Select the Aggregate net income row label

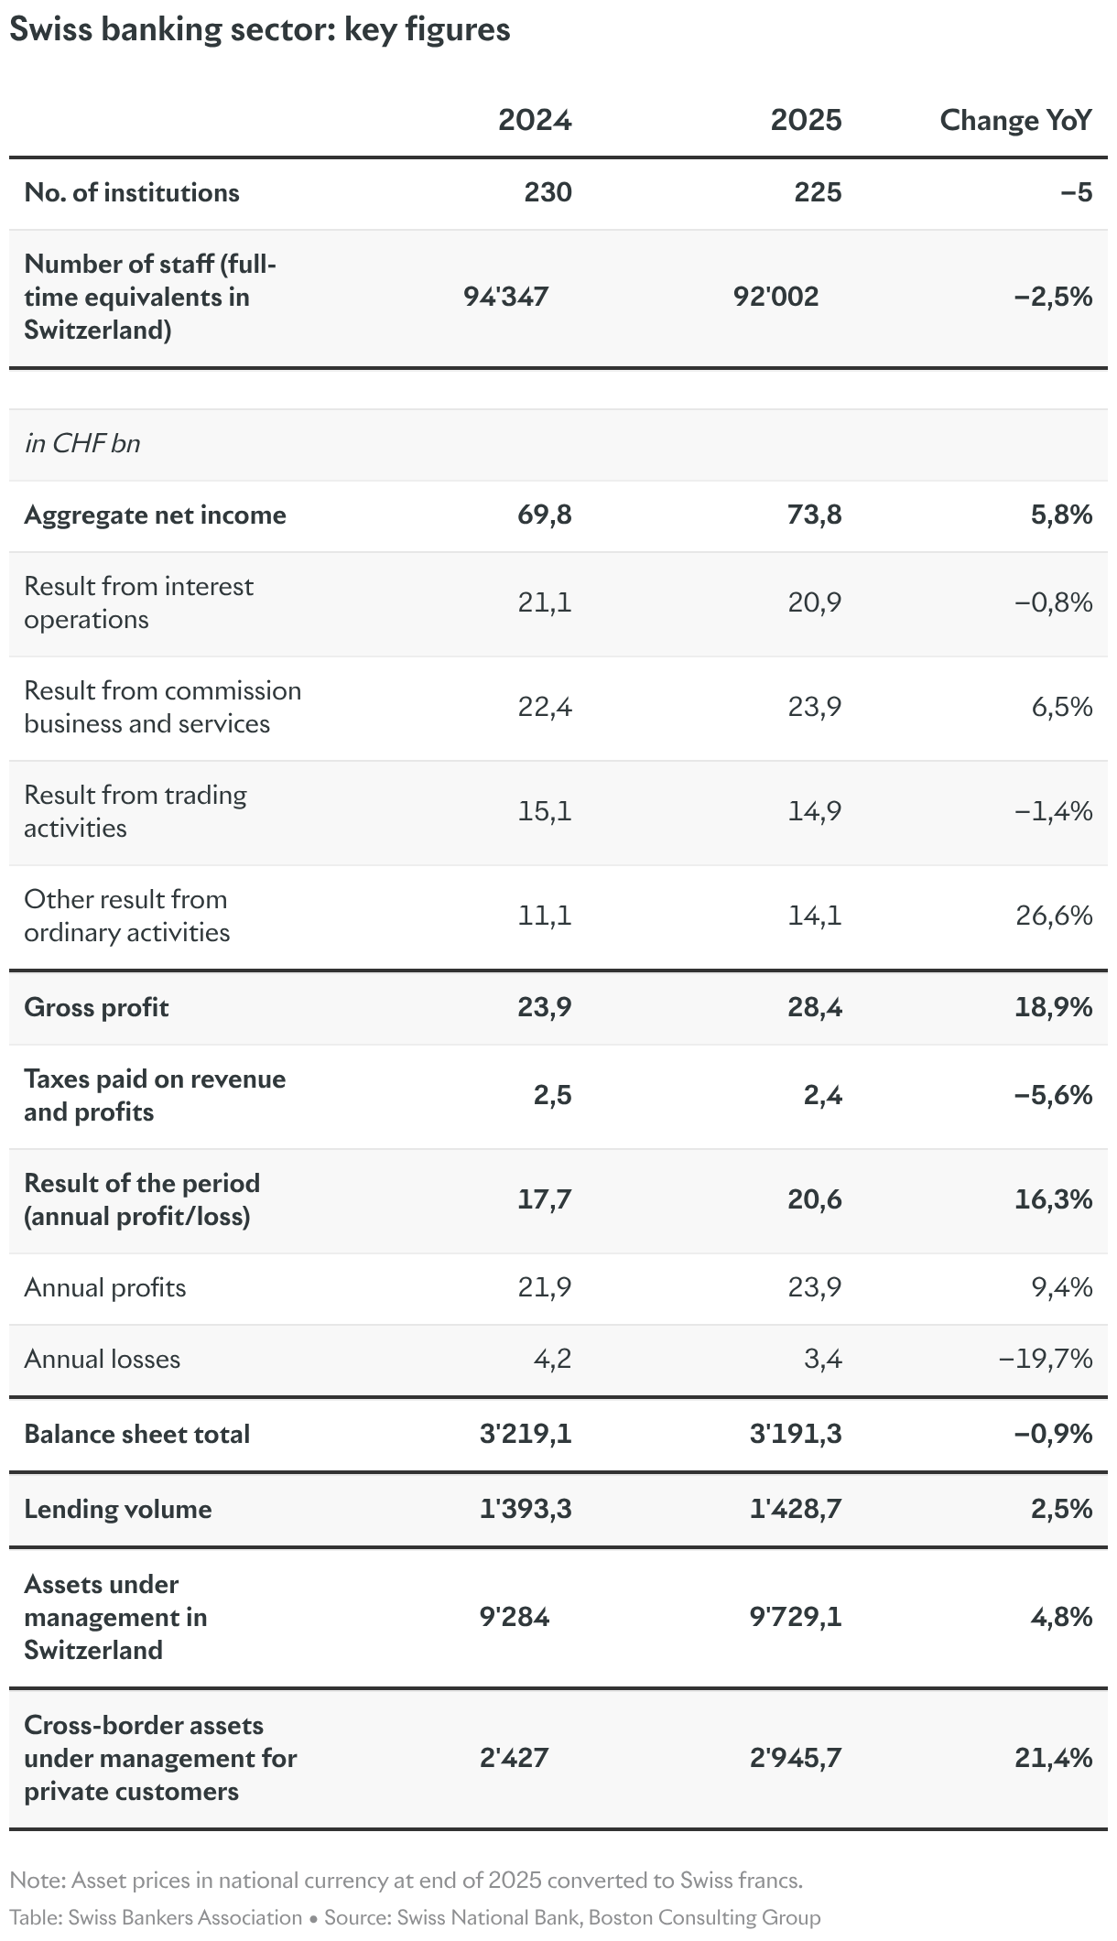(x=156, y=515)
